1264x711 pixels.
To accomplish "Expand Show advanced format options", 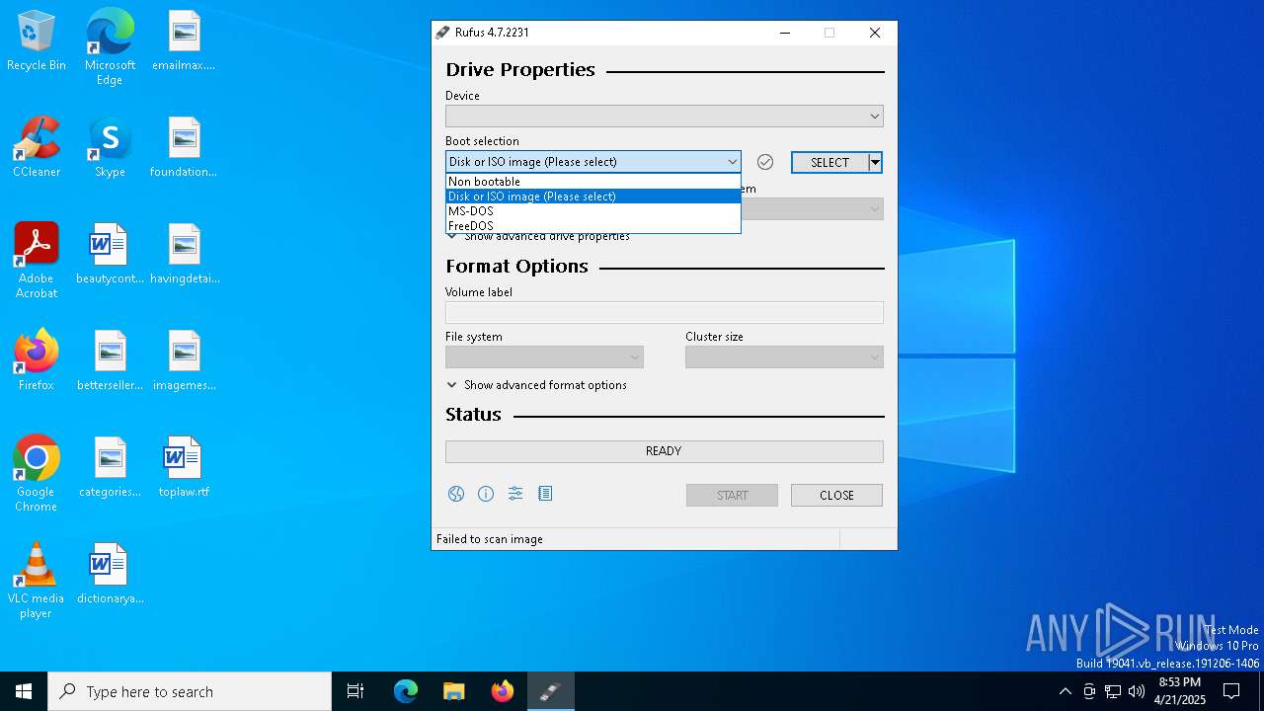I will point(537,385).
